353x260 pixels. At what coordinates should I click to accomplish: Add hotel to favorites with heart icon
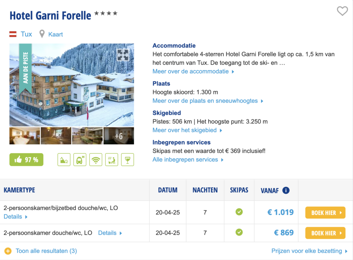click(x=342, y=11)
